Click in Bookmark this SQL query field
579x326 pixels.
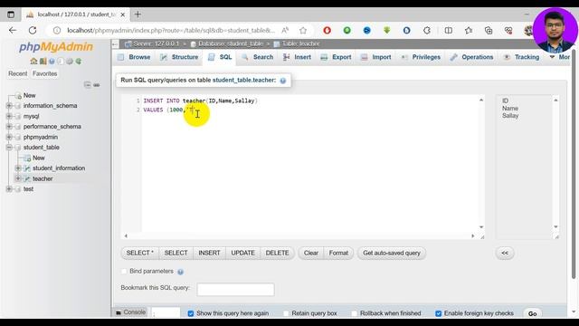pos(235,290)
